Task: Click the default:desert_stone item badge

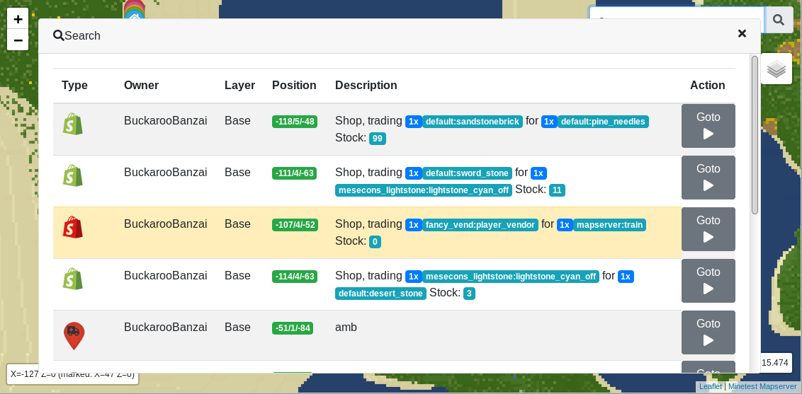Action: pyautogui.click(x=380, y=294)
